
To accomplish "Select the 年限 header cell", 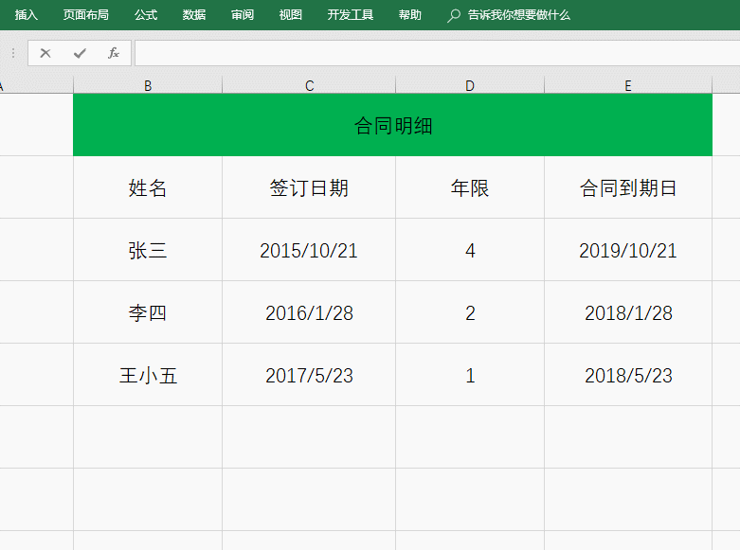I will click(470, 187).
